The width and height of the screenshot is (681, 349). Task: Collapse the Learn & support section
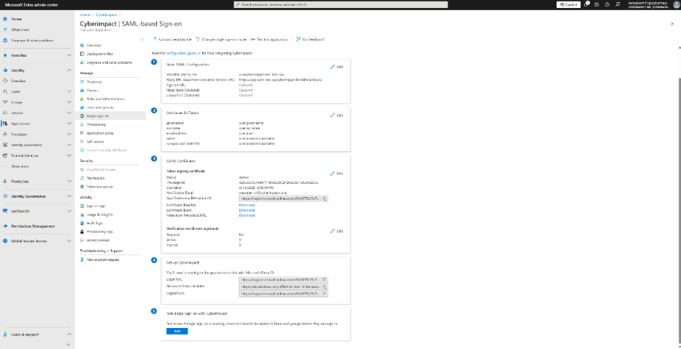pos(69,334)
